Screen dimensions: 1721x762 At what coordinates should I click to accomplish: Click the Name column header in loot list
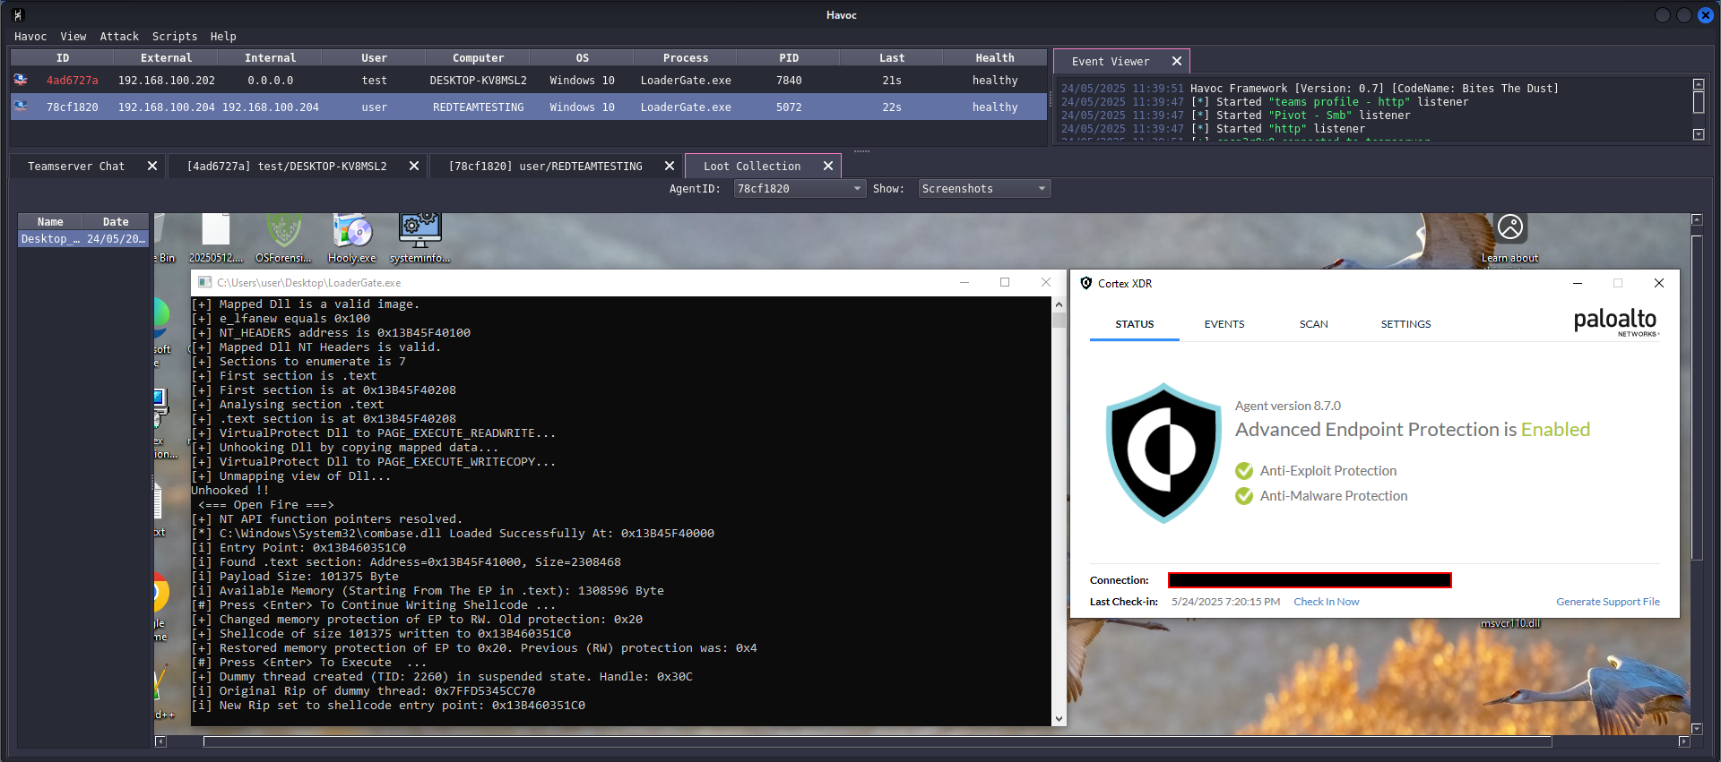point(50,222)
